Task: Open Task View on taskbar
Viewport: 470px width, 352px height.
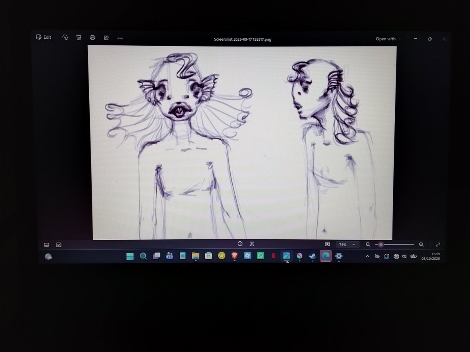Action: tap(156, 256)
